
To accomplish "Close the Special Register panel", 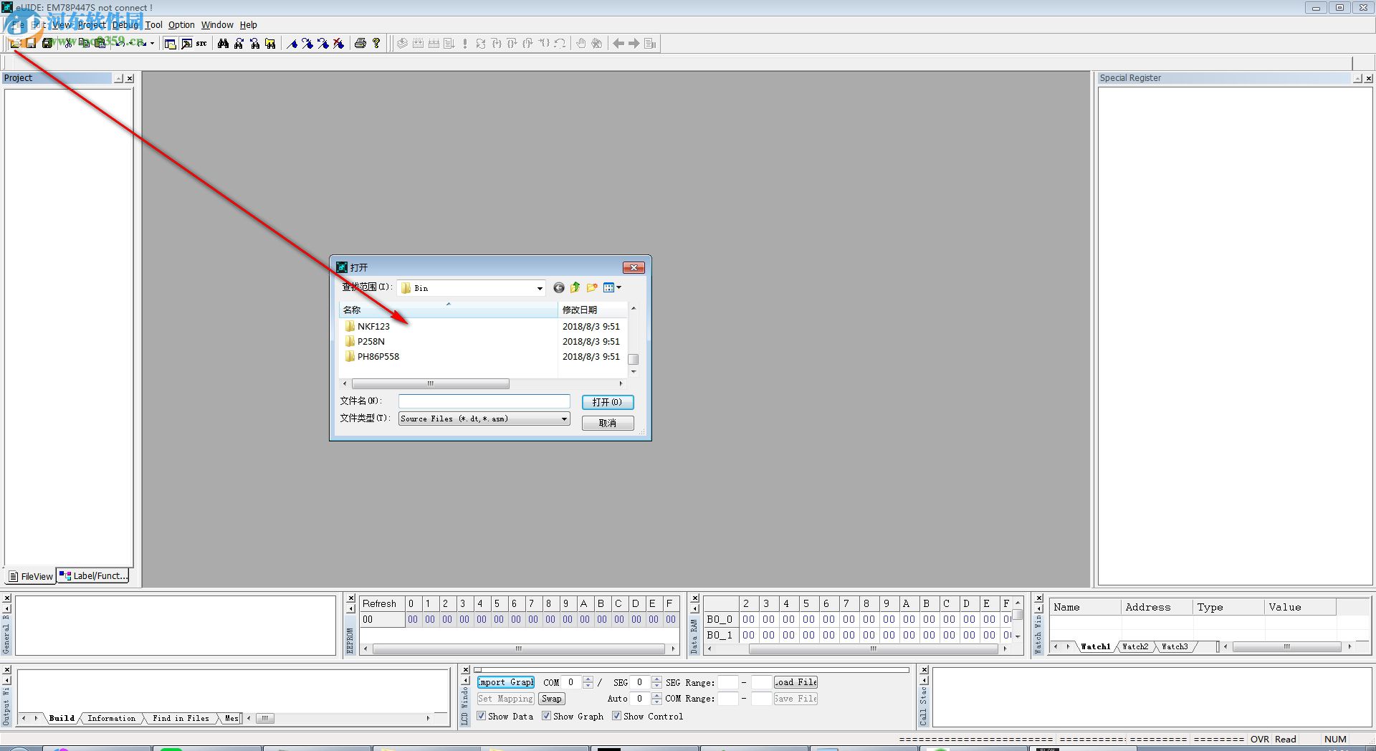I will (x=1369, y=78).
